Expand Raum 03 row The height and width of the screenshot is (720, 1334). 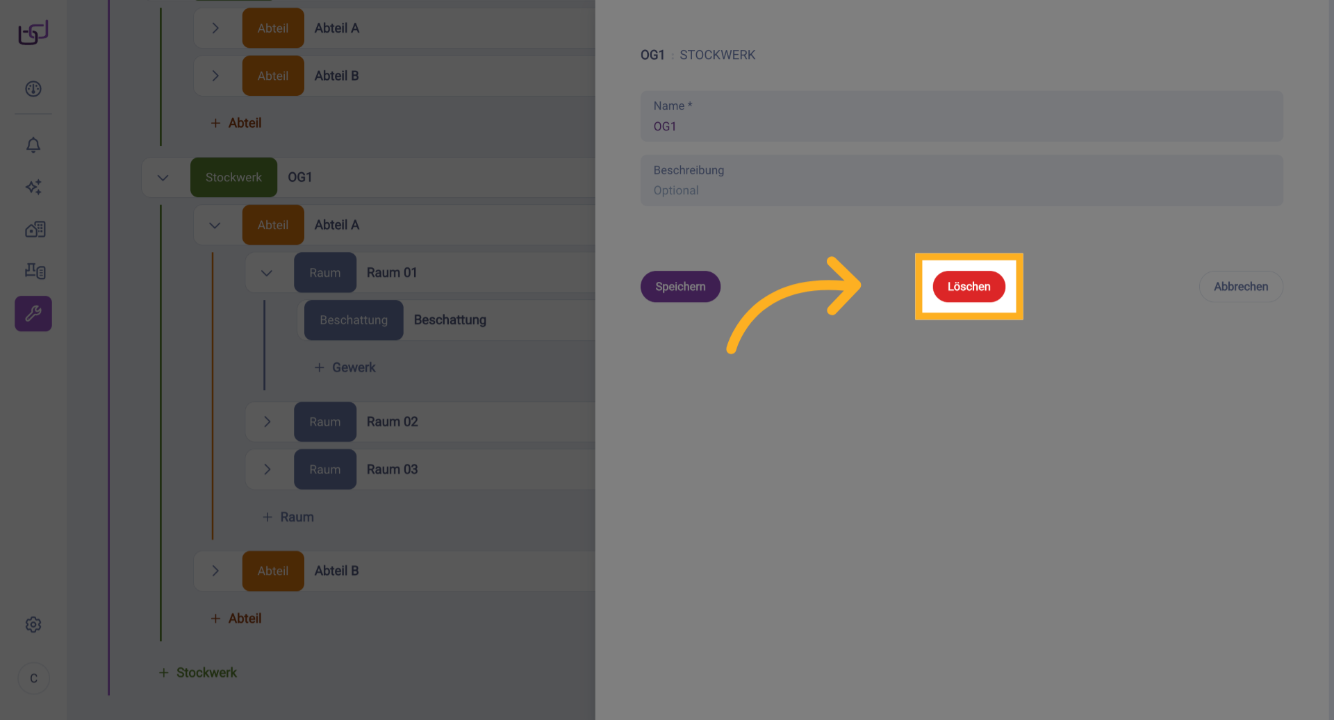(x=267, y=469)
